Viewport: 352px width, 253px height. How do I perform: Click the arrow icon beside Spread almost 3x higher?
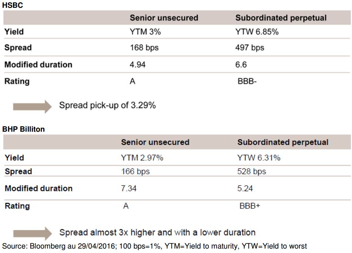pos(32,233)
